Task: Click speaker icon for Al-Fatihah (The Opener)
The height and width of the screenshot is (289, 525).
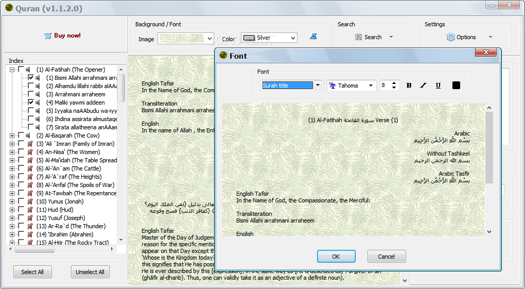Action: (28, 70)
